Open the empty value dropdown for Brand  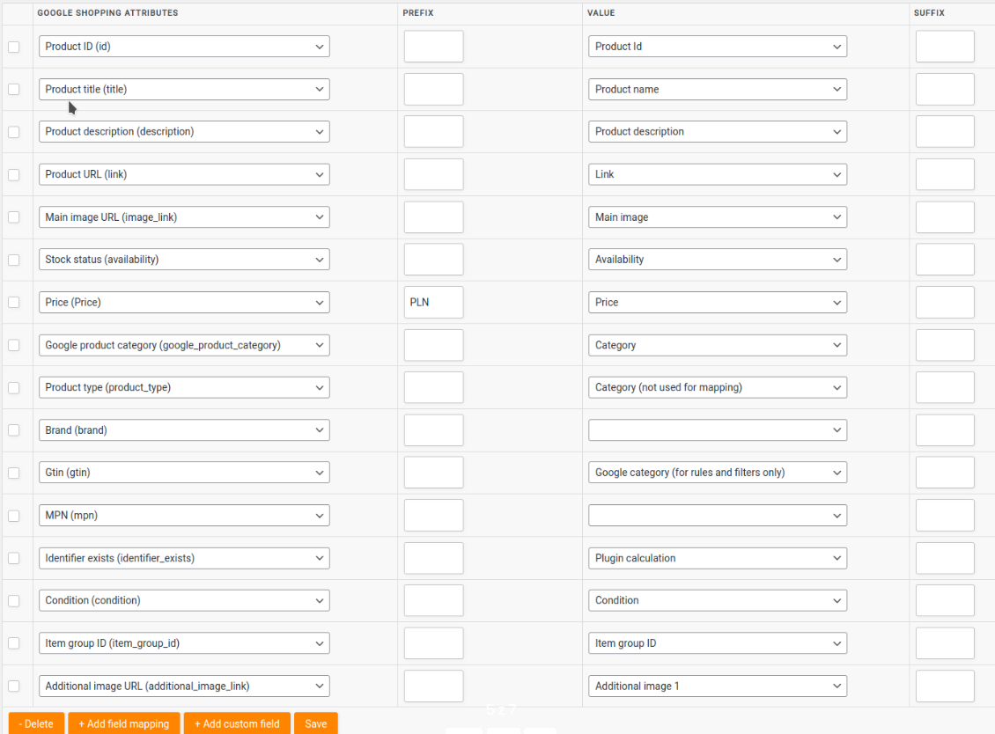coord(718,430)
